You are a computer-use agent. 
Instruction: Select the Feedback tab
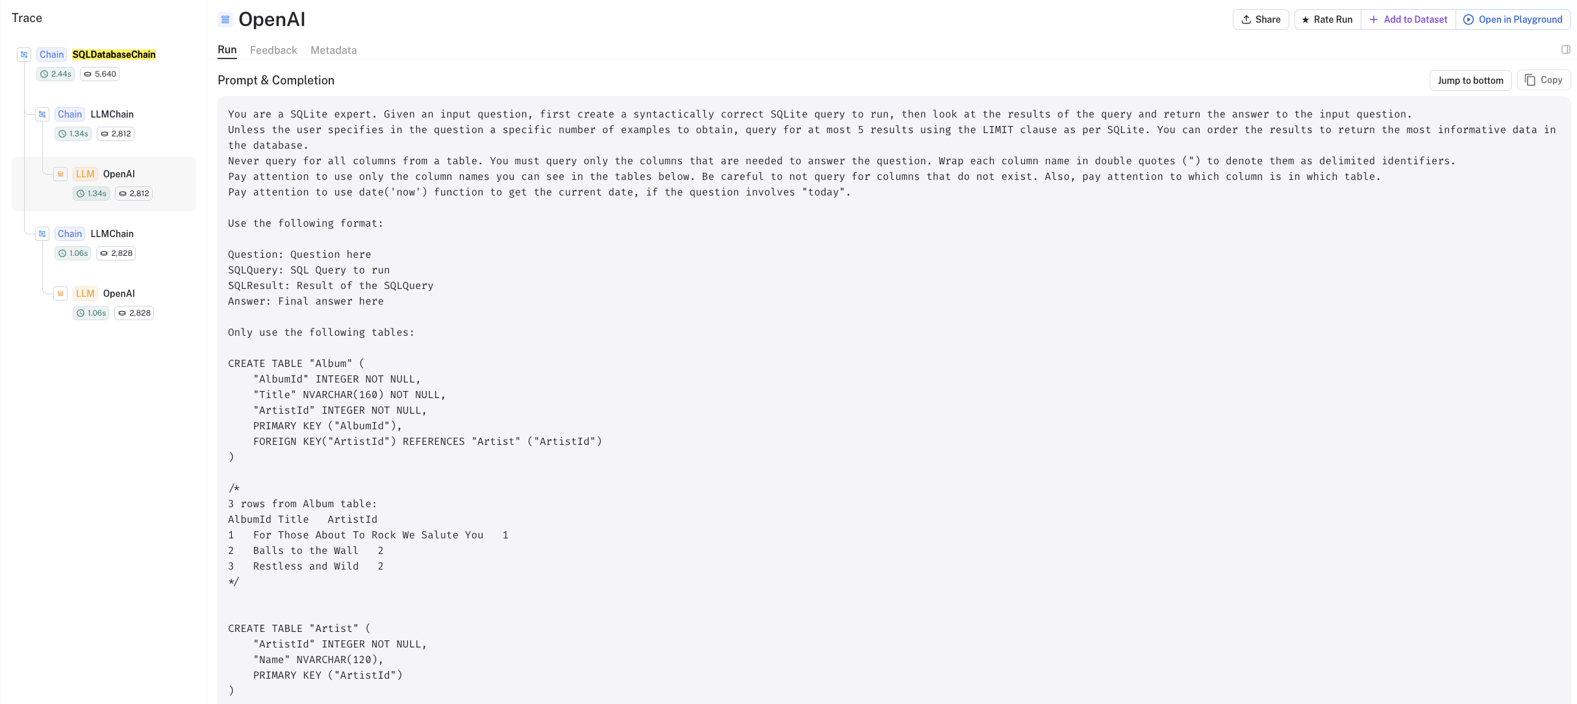click(x=273, y=49)
